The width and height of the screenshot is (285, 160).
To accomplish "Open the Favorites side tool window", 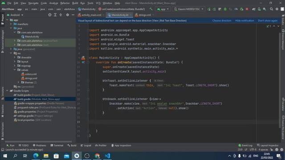I will [x=2, y=111].
